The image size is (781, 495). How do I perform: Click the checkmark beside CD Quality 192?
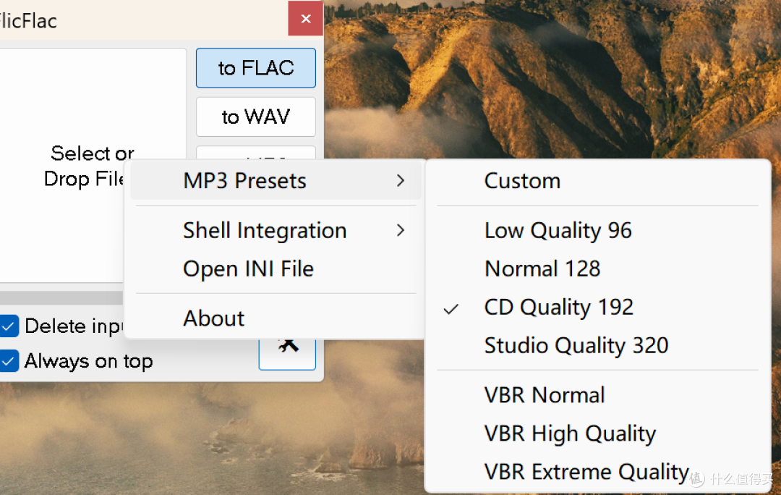coord(451,309)
